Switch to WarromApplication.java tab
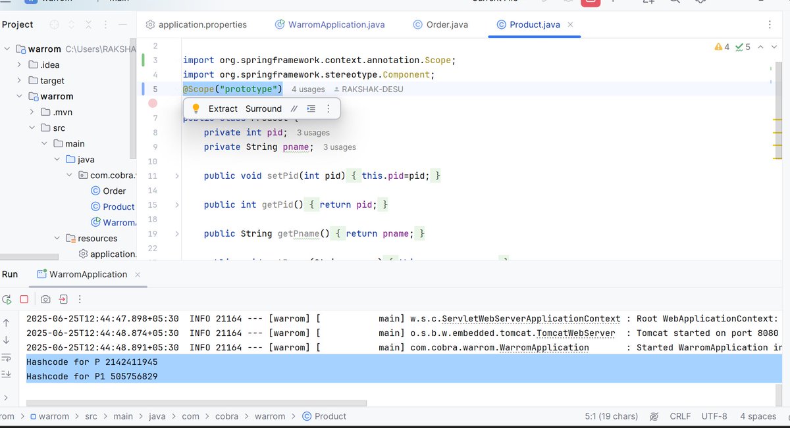The height and width of the screenshot is (428, 790). [x=330, y=25]
